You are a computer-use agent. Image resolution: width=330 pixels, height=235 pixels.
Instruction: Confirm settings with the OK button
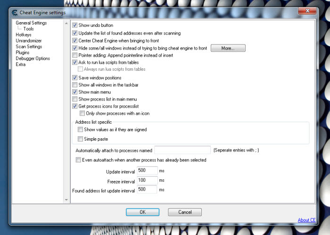pos(142,212)
